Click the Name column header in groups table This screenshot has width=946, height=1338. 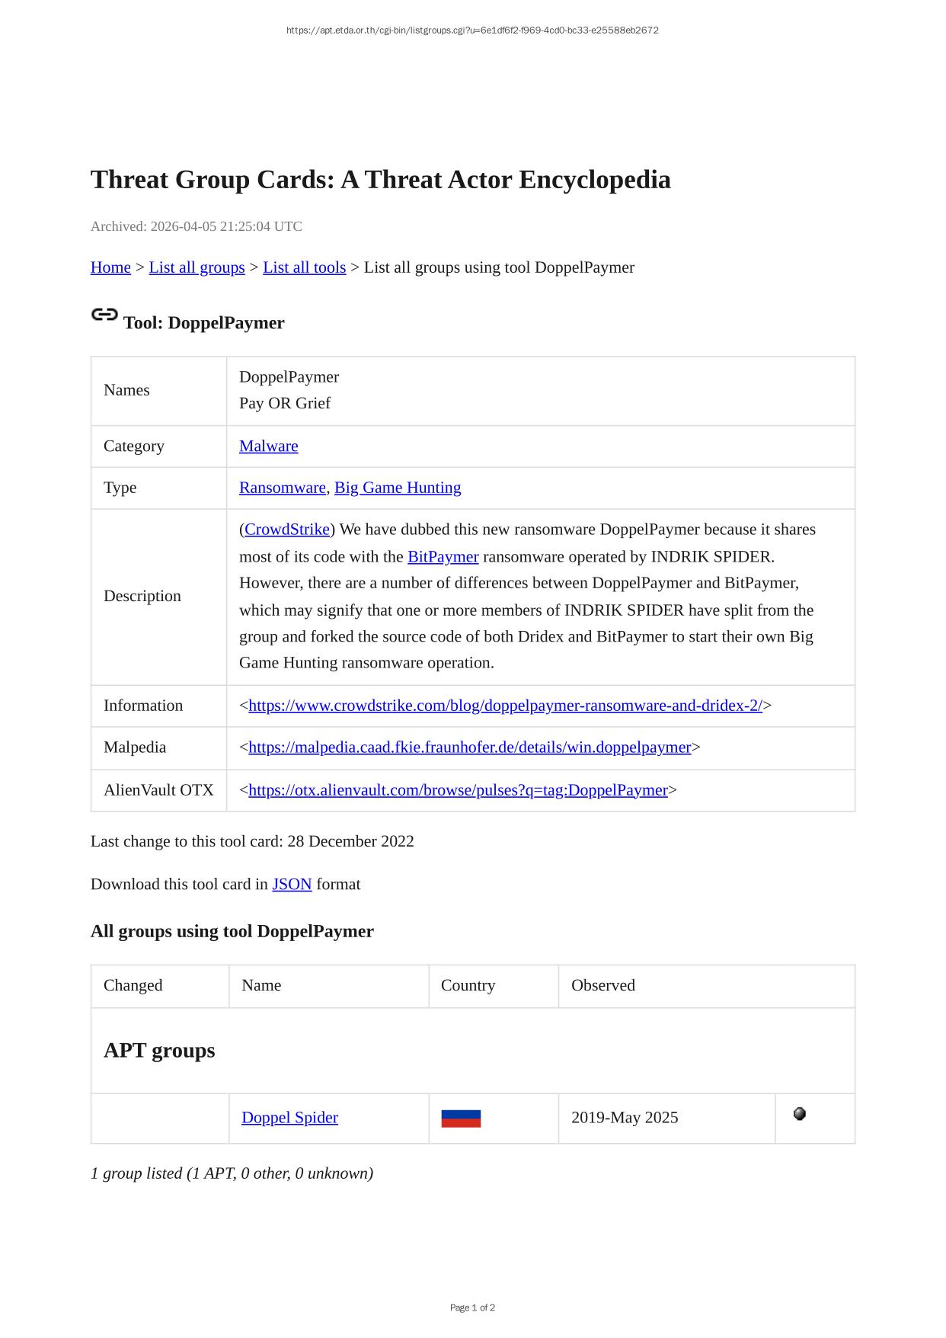tap(261, 985)
